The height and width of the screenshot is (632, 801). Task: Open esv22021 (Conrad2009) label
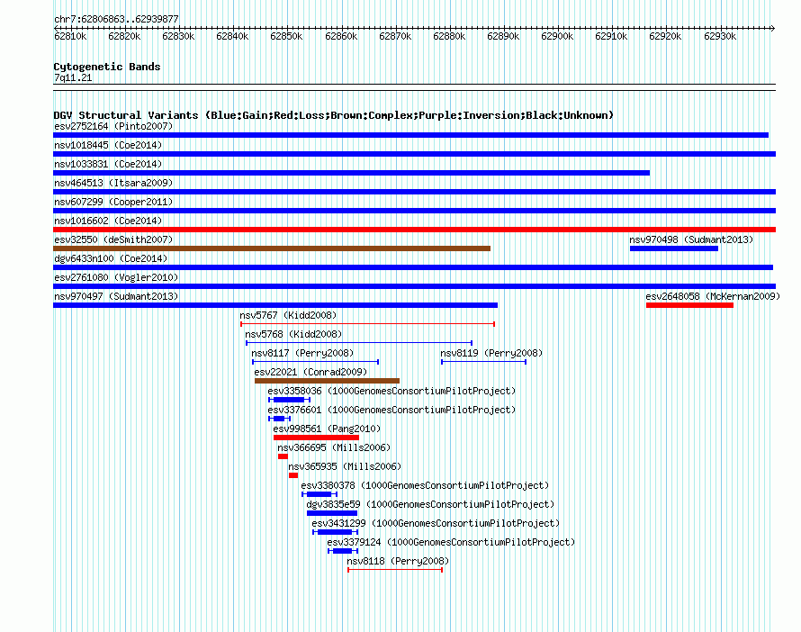(310, 372)
